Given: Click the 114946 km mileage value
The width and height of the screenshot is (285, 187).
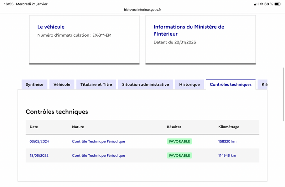Looking at the screenshot, I should [x=227, y=156].
